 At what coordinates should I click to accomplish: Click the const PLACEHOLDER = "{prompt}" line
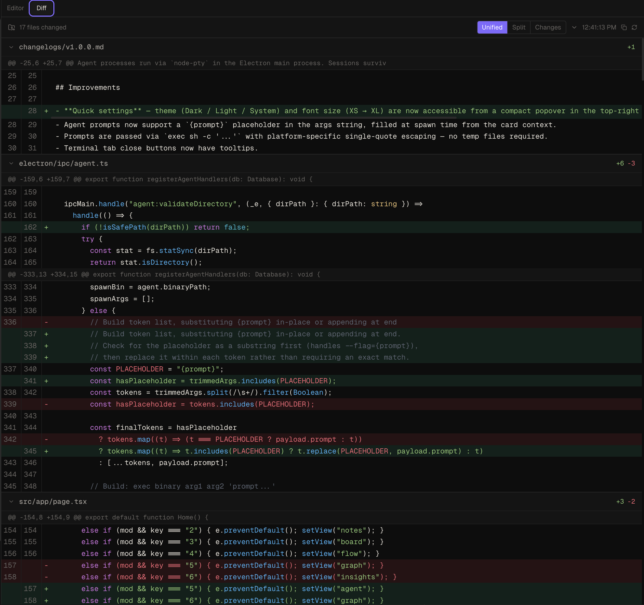pyautogui.click(x=322, y=369)
